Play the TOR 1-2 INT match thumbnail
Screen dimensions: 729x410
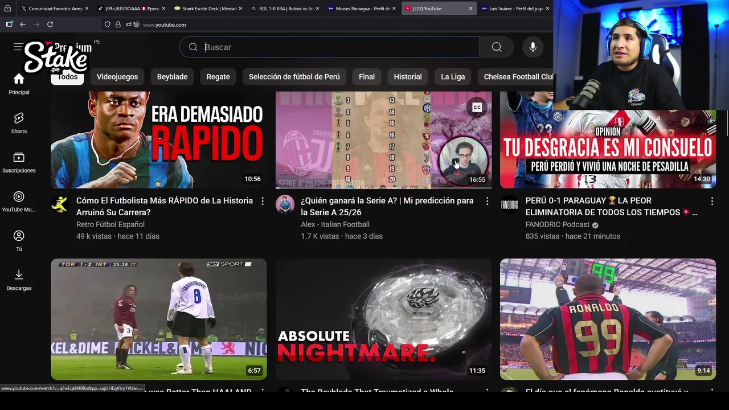click(159, 319)
